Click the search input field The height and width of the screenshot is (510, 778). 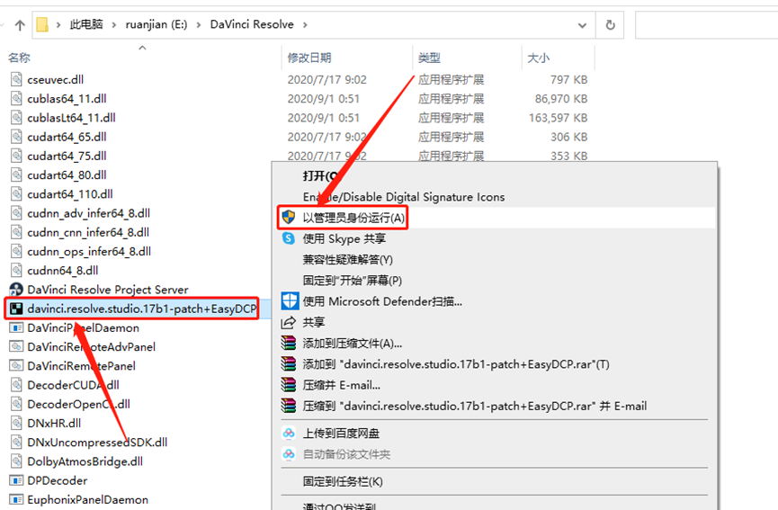707,25
